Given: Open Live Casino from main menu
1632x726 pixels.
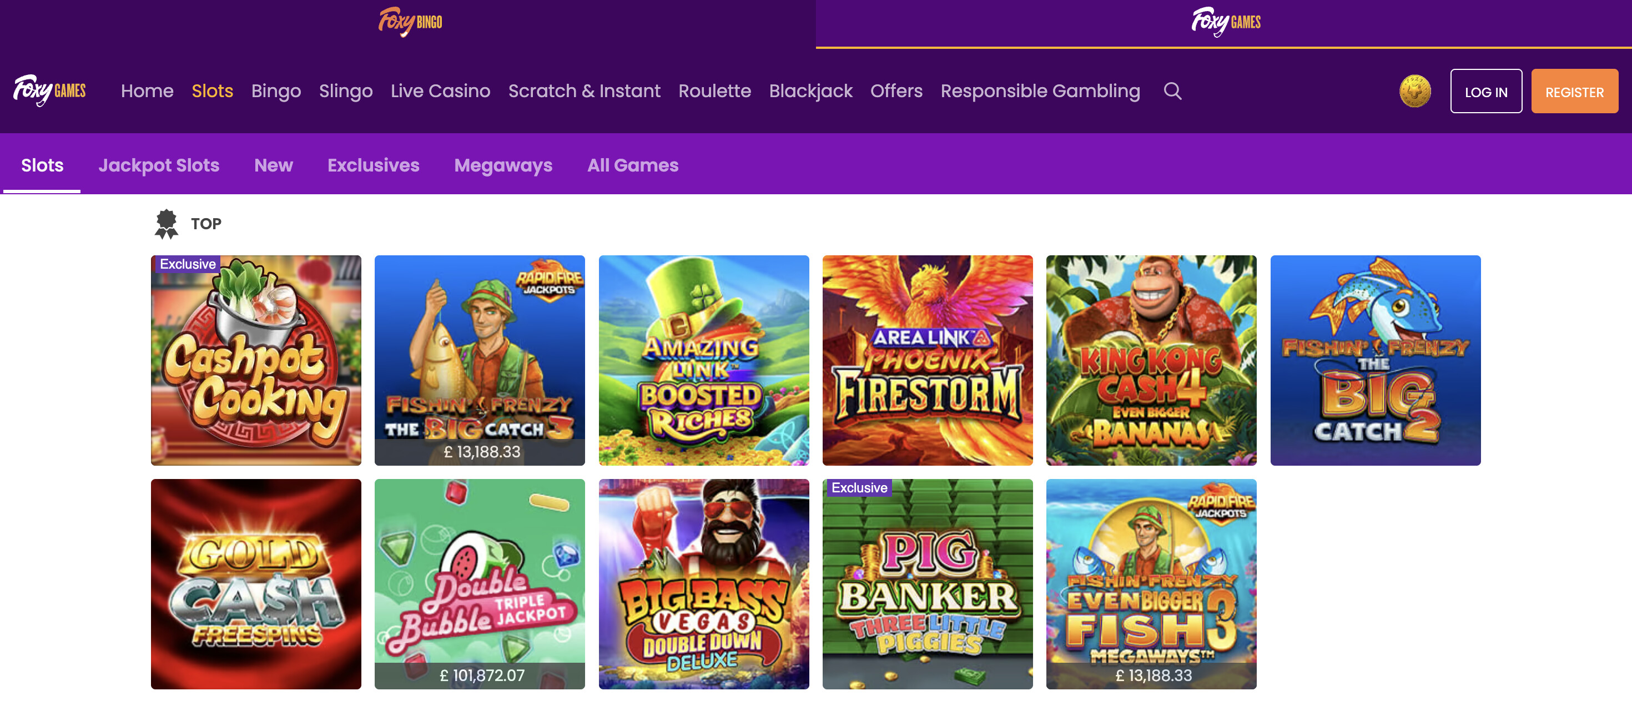Looking at the screenshot, I should [x=440, y=90].
